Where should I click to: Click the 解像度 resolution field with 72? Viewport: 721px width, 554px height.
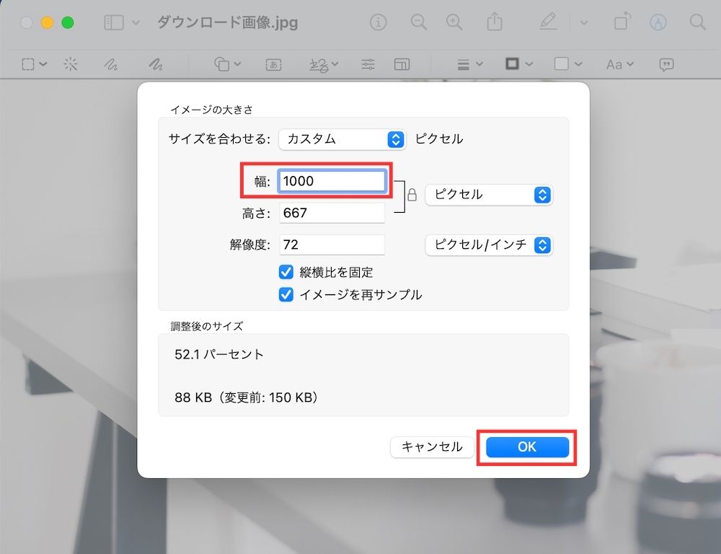click(332, 245)
